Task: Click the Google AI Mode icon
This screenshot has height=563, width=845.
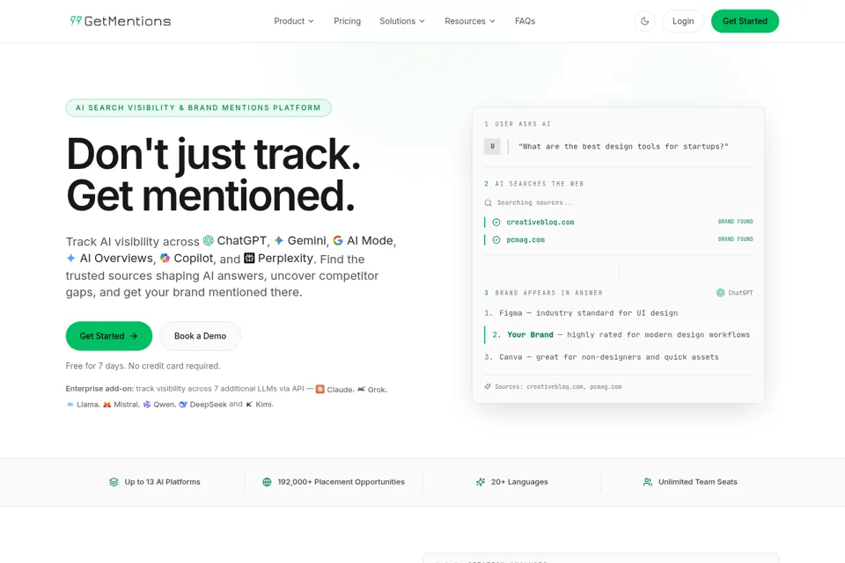Action: (338, 240)
